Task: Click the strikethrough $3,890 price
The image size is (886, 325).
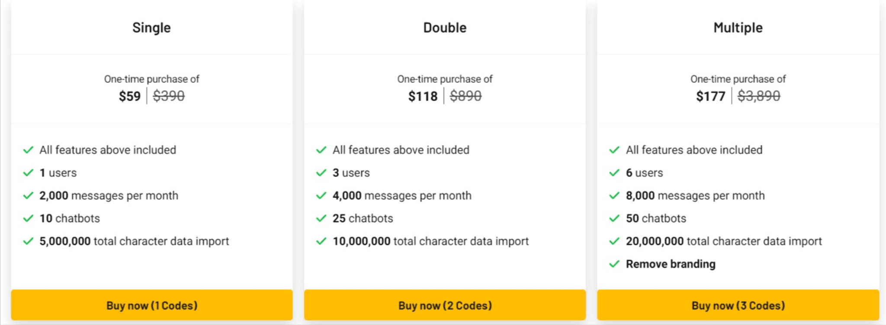Action: click(x=759, y=96)
